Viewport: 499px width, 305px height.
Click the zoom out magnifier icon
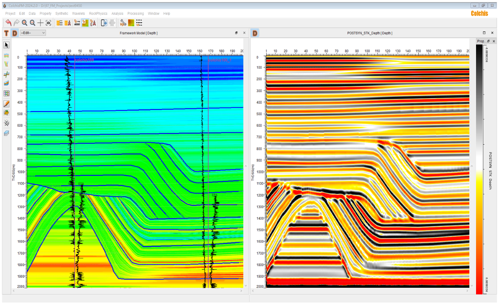[33, 23]
